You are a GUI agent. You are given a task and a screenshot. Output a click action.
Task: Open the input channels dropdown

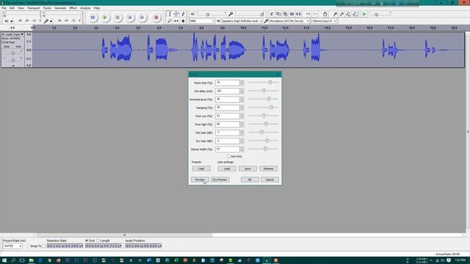click(323, 21)
